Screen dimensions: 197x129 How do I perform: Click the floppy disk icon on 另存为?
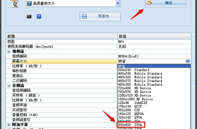(x=84, y=16)
